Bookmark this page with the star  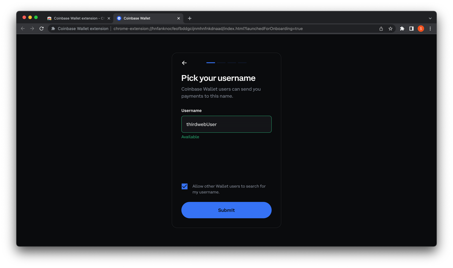click(x=390, y=28)
